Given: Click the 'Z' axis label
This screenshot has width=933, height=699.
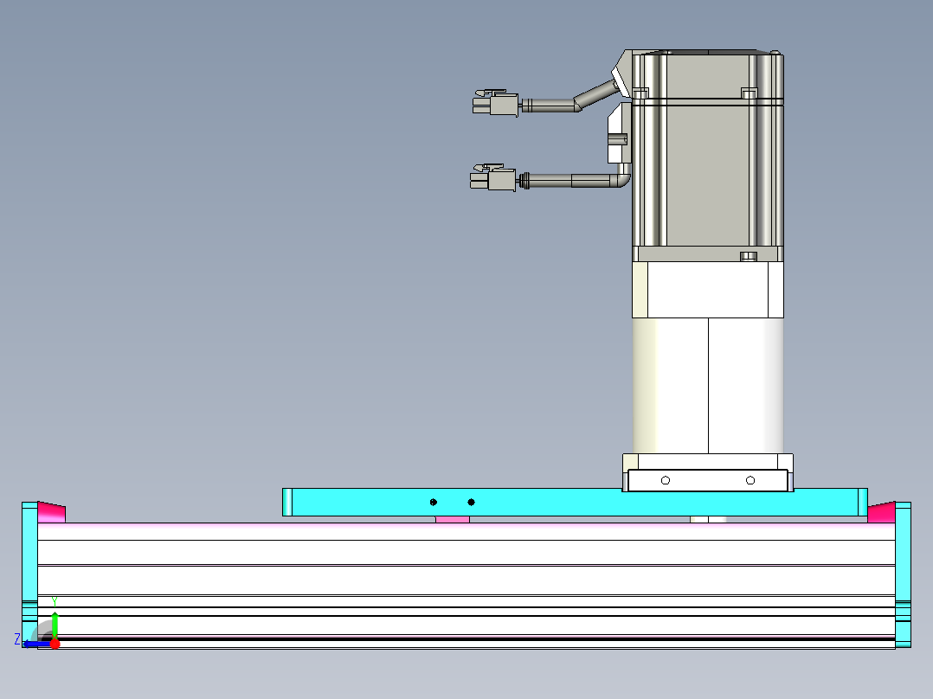Looking at the screenshot, I should [17, 639].
